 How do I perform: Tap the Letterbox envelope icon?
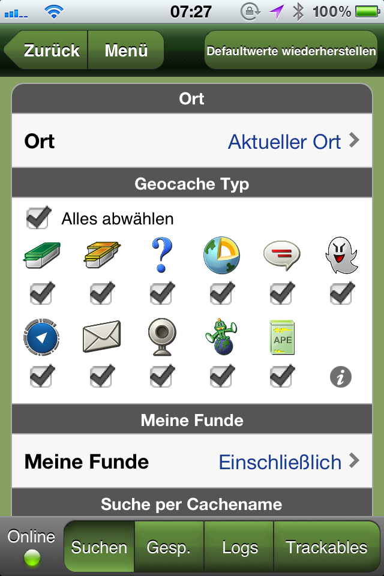102,337
